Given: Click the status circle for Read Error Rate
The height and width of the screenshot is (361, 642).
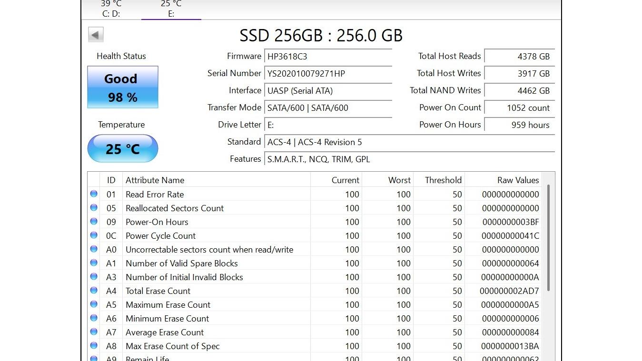Looking at the screenshot, I should point(94,194).
